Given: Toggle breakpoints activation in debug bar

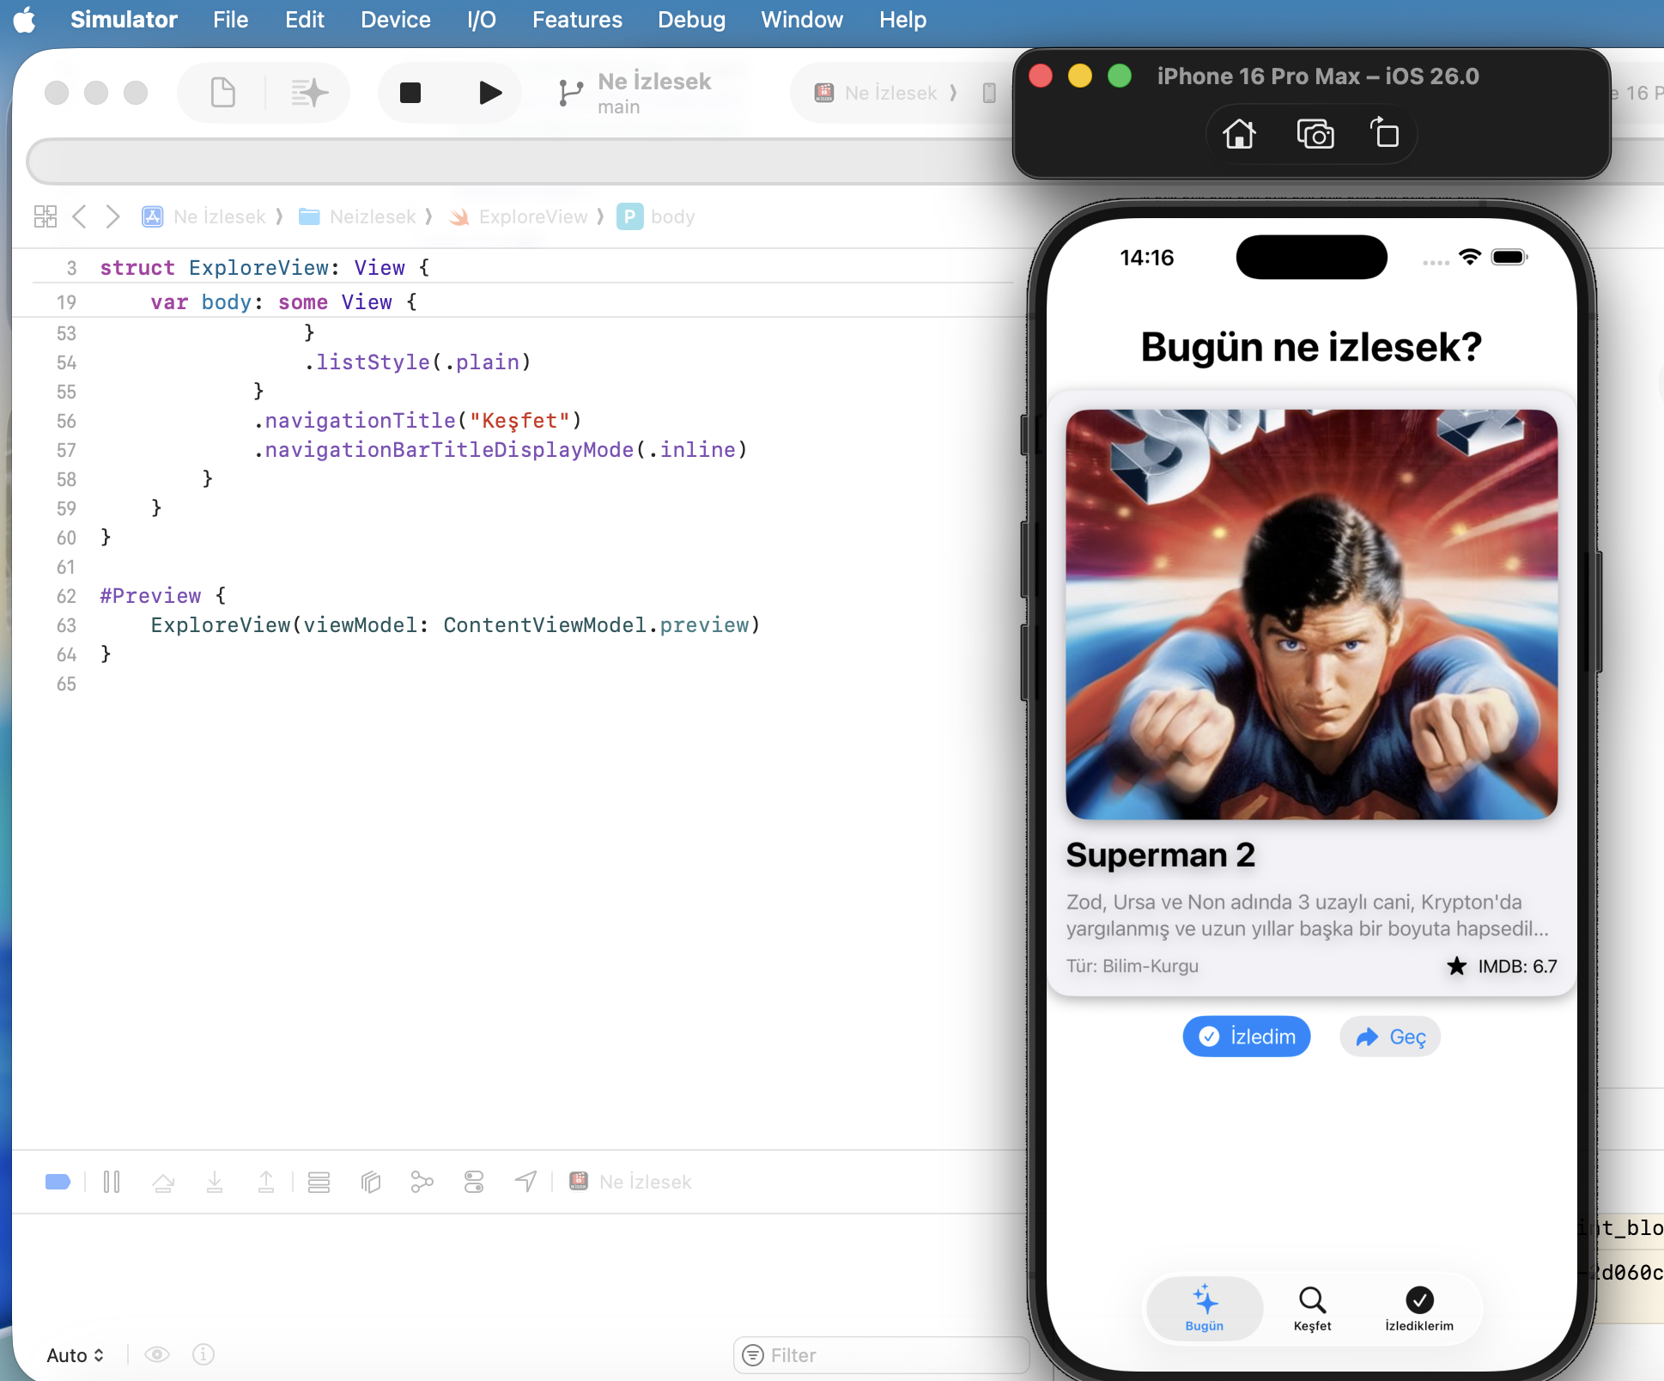Looking at the screenshot, I should pyautogui.click(x=58, y=1182).
